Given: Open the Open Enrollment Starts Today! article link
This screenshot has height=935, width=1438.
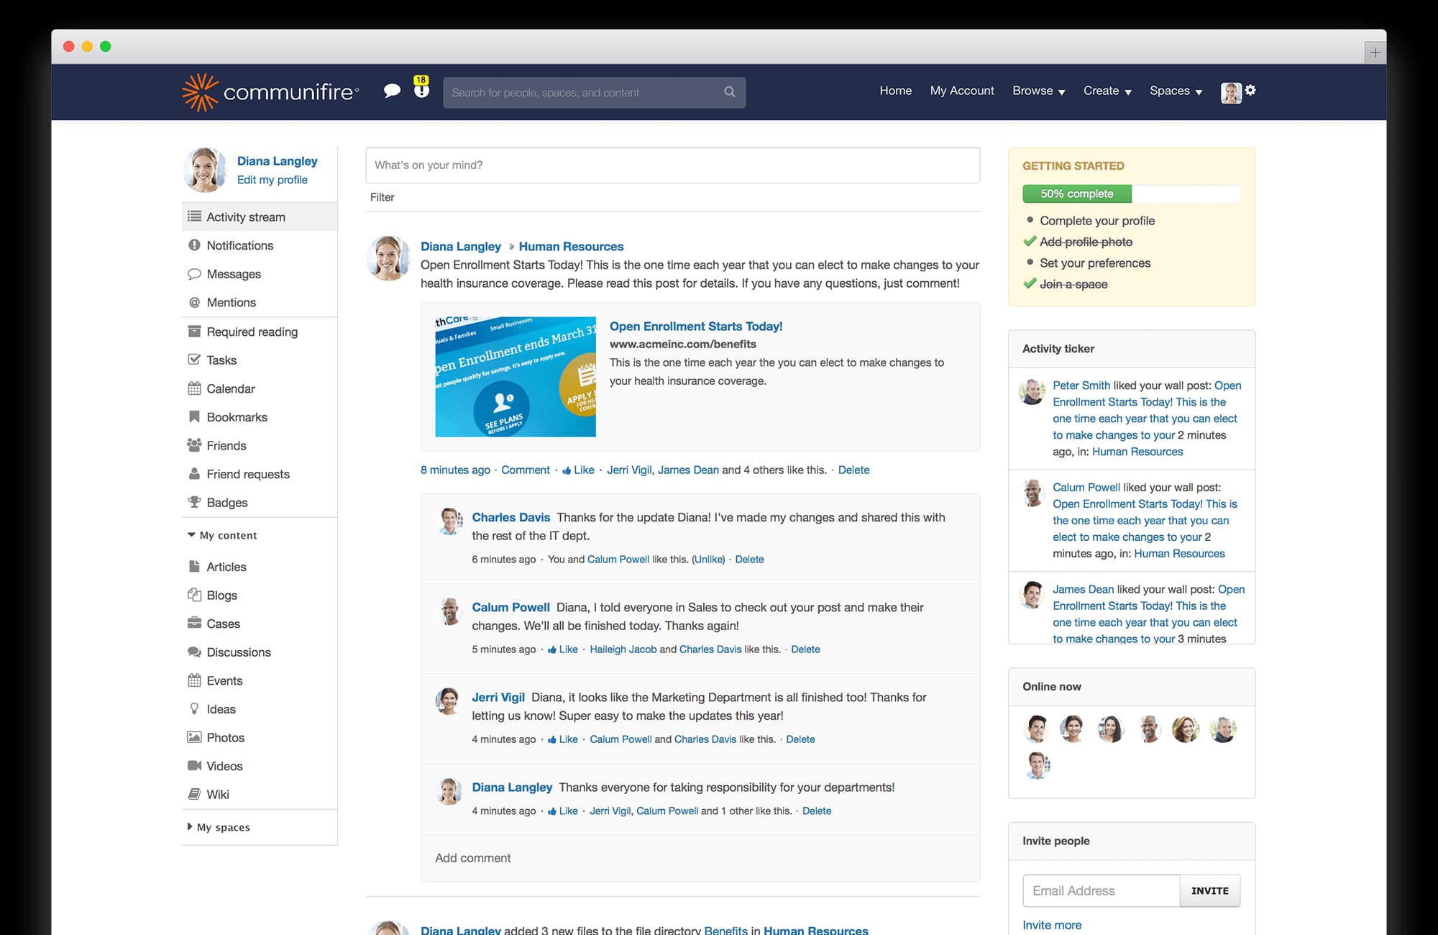Looking at the screenshot, I should coord(696,326).
